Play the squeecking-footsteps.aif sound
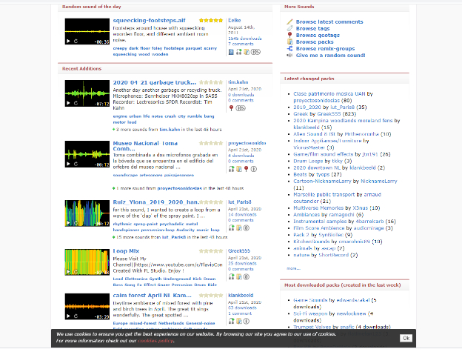This screenshot has height=352, width=462. click(68, 41)
